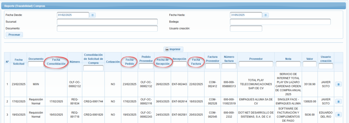
Task: Click the Pedido Proveedor column filter box
Action: tap(146, 66)
